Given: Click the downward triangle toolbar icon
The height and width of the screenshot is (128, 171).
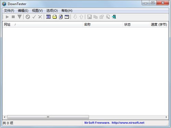Looking at the screenshot, I should click(x=19, y=17).
